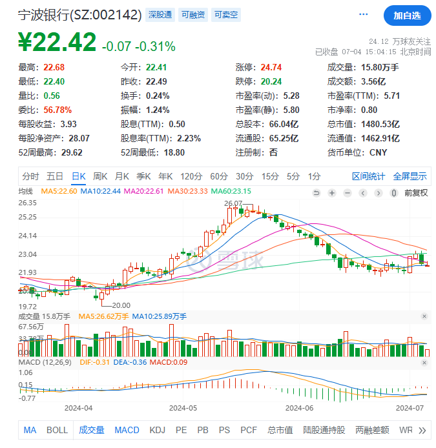Toggle the 成交量 volume indicator
Viewport: 436px width, 448px height.
[92, 431]
